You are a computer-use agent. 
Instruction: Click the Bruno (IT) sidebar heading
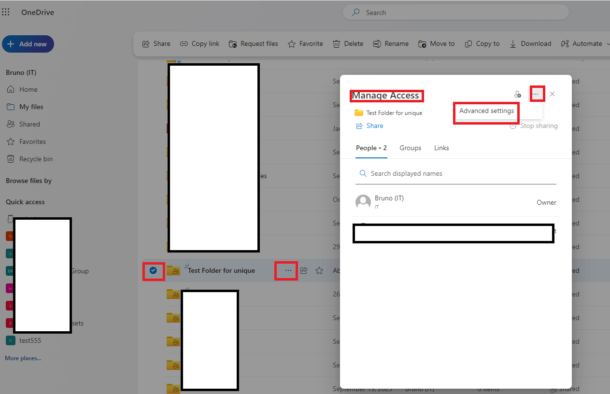[21, 72]
